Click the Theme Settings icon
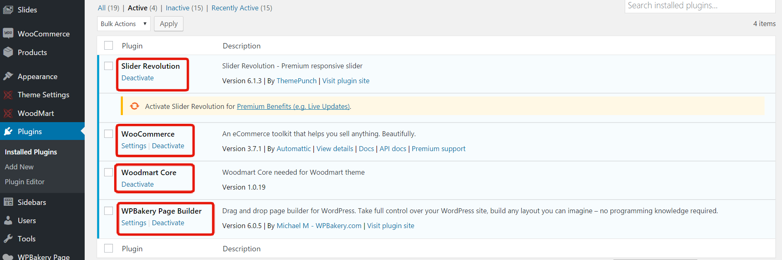Image resolution: width=782 pixels, height=260 pixels. click(x=8, y=95)
